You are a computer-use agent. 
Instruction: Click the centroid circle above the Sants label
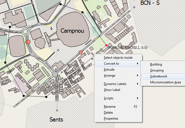[57, 110]
